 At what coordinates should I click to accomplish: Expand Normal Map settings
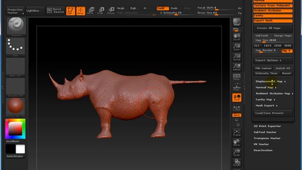tap(266, 87)
